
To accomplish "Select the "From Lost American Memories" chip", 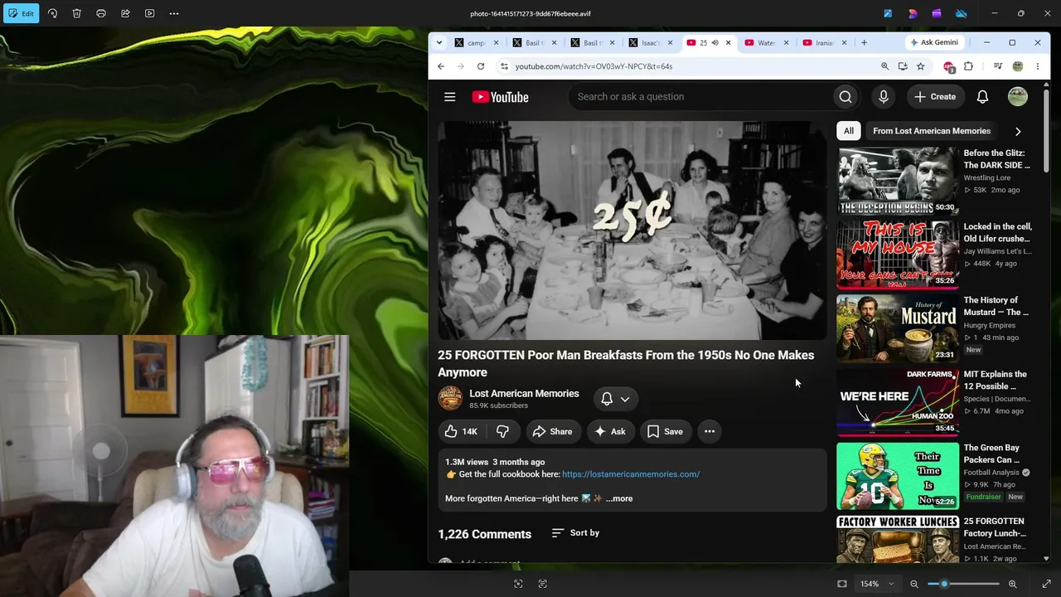I will click(932, 131).
